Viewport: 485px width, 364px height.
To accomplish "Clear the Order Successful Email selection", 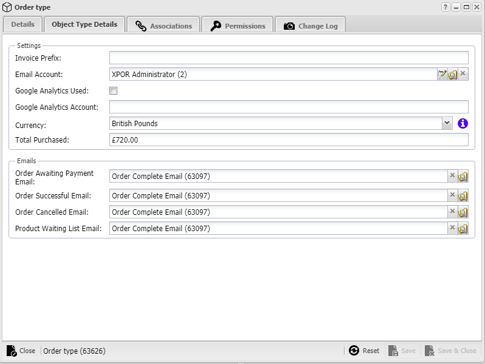I will pos(452,195).
